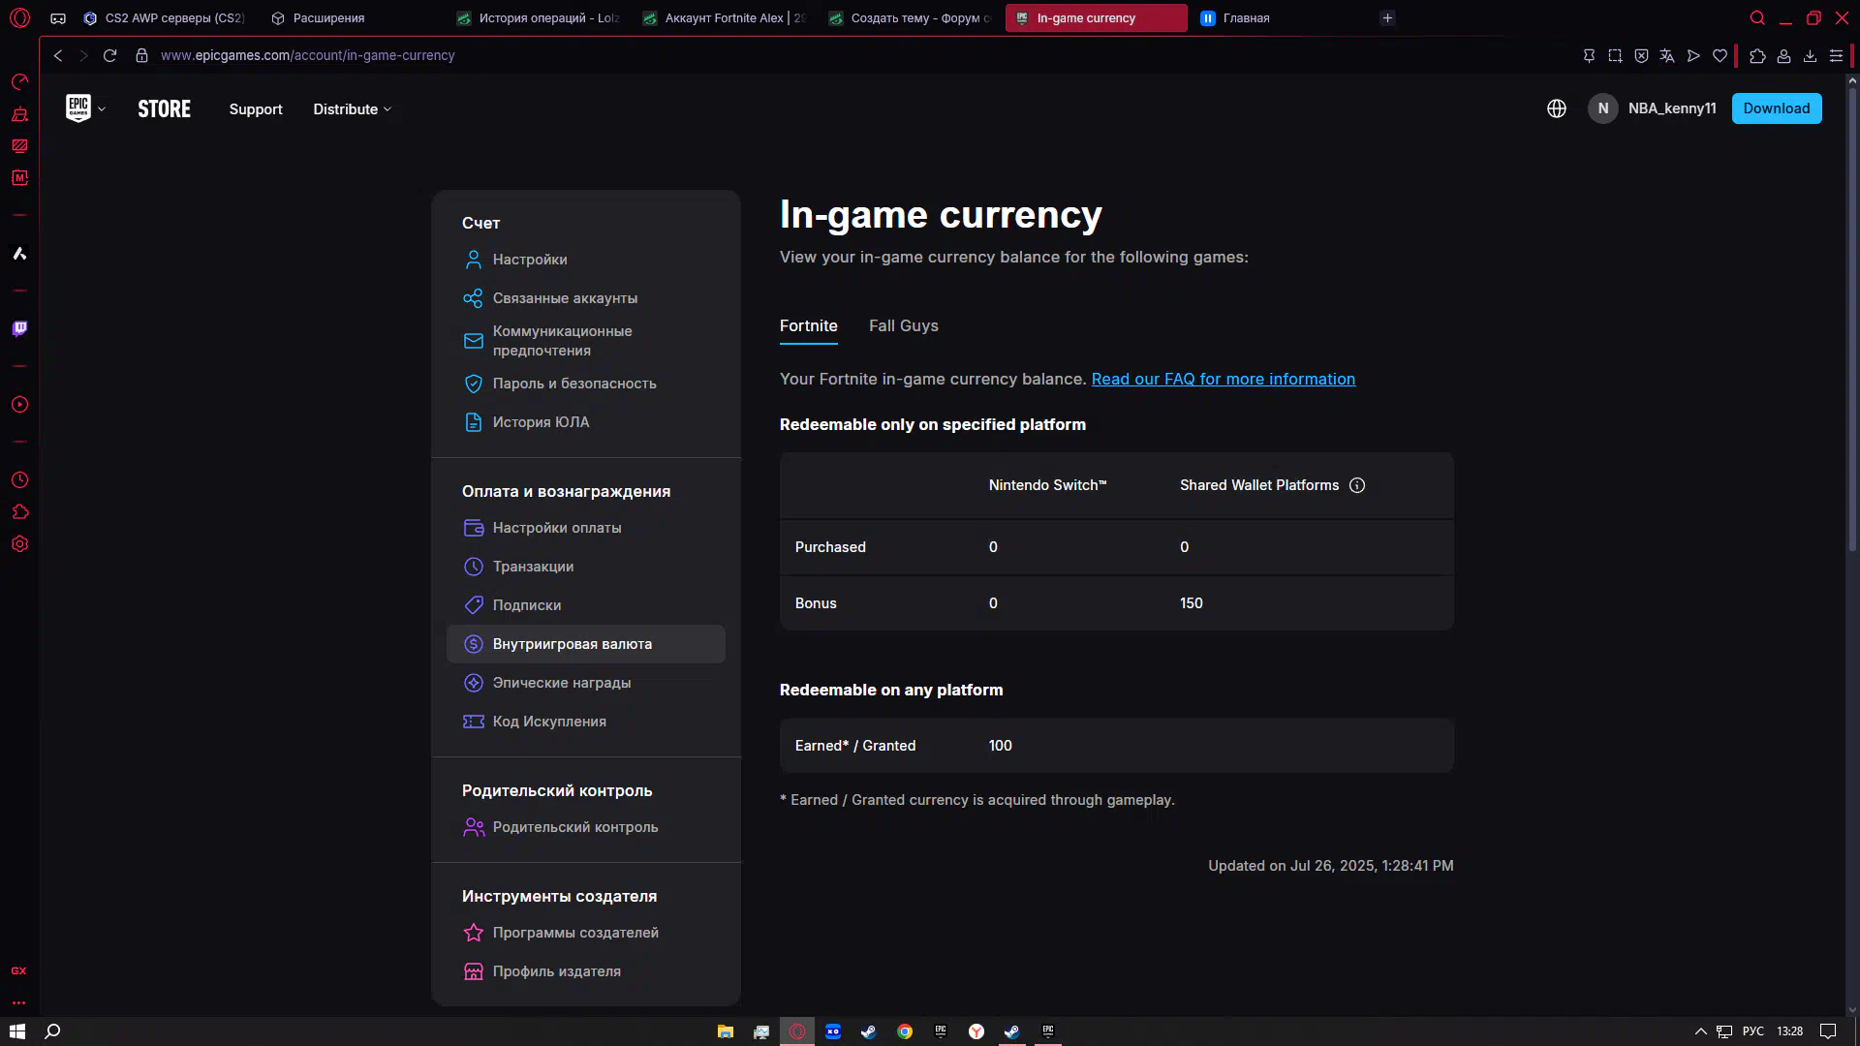Open the Opera GX main menu logo
Image resolution: width=1860 pixels, height=1046 pixels.
click(19, 17)
